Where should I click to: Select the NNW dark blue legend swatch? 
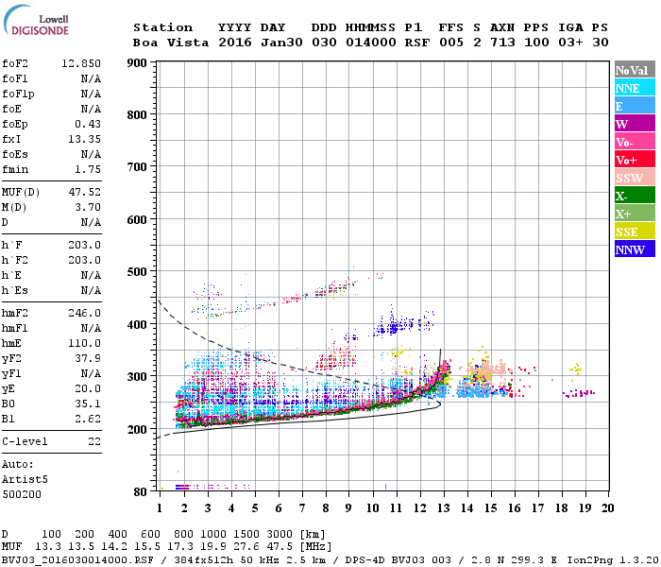tap(635, 249)
